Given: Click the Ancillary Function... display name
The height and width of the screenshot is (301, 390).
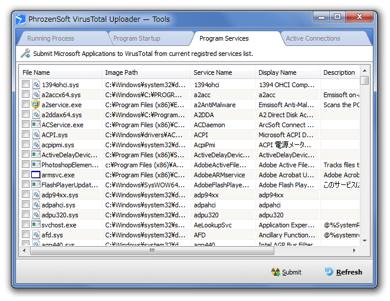Looking at the screenshot, I should tap(287, 235).
